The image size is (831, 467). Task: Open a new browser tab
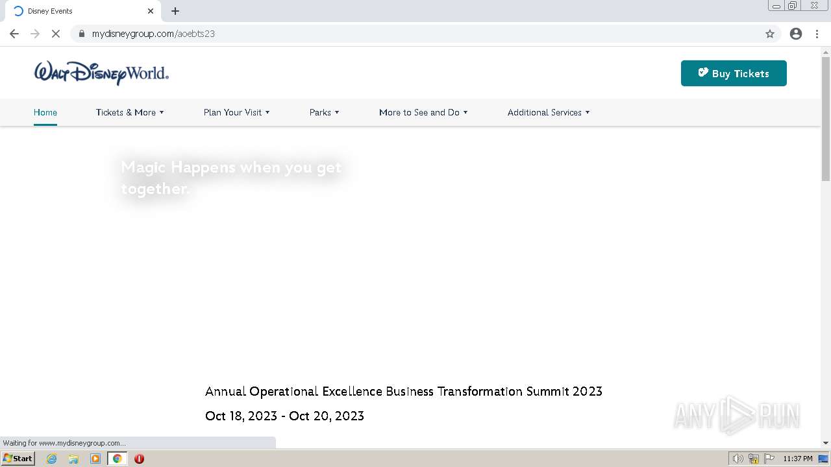[x=175, y=11]
